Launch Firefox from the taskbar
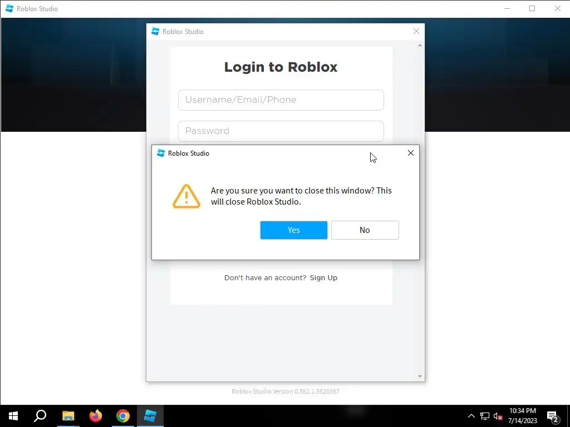 click(96, 416)
